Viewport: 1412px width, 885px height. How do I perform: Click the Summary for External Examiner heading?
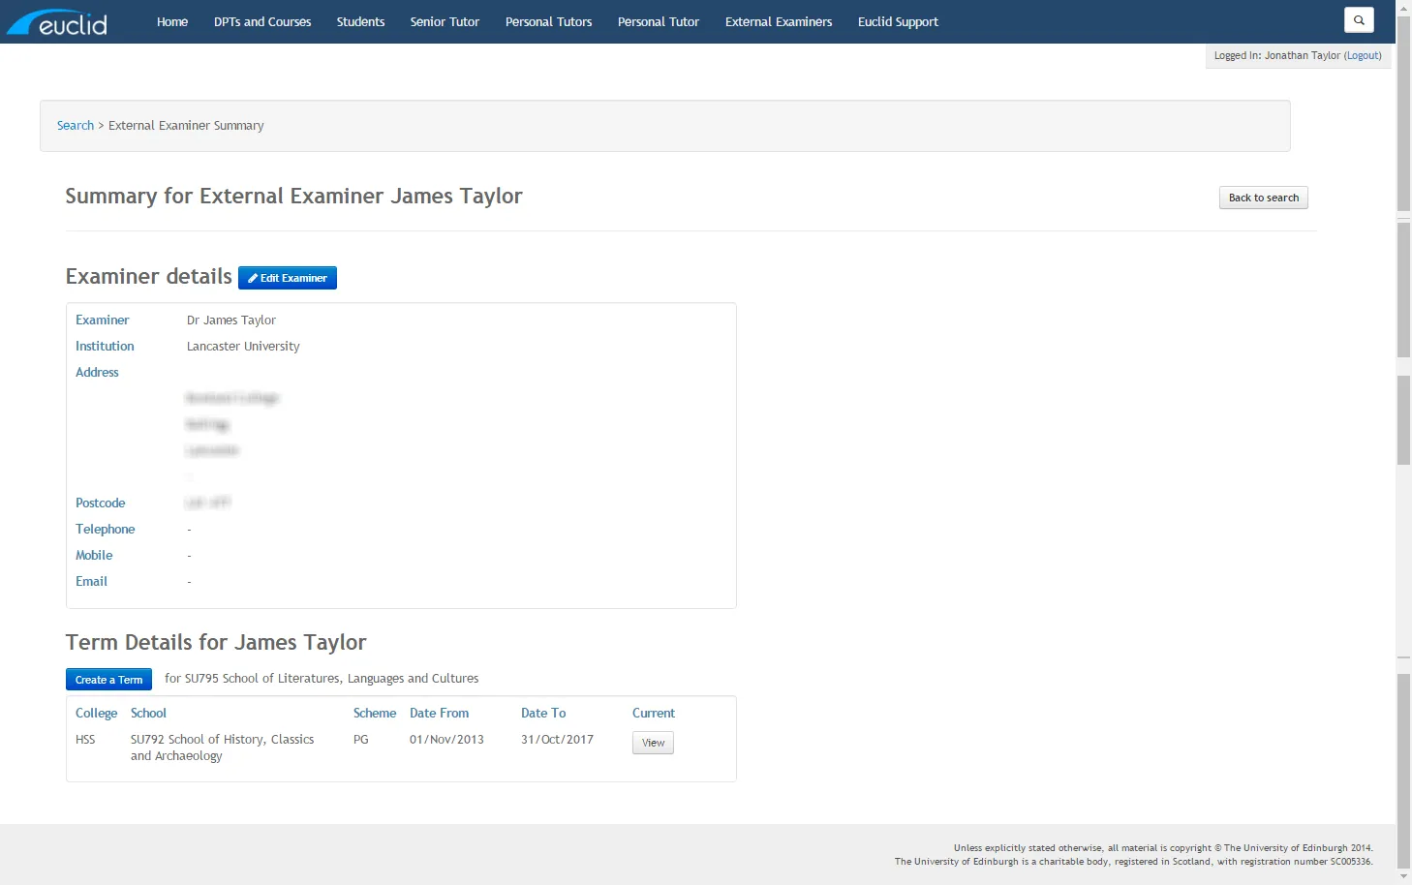click(x=293, y=197)
